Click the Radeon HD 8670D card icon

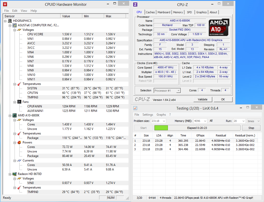pos(15,174)
